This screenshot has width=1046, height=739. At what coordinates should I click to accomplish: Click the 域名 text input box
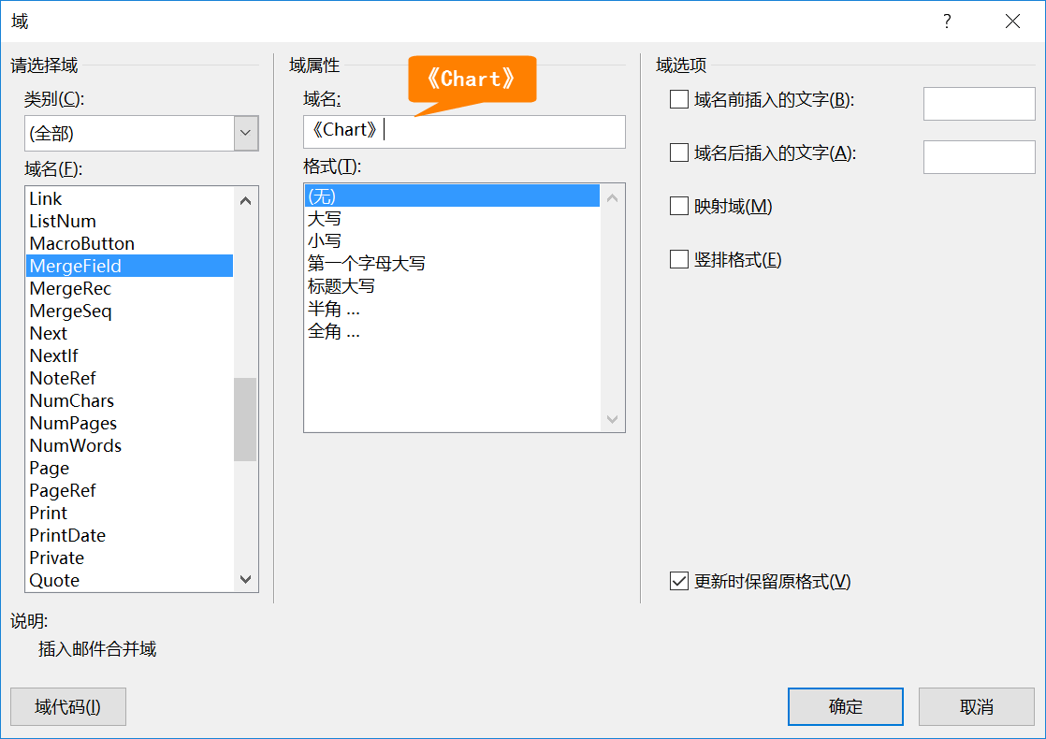(x=505, y=131)
